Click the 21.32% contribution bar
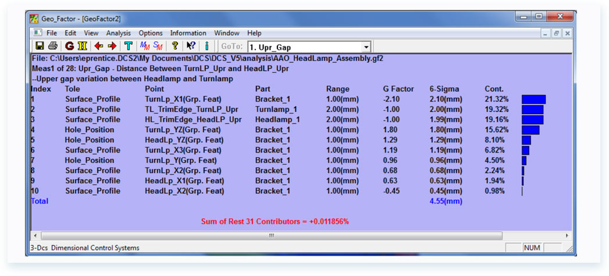 point(533,100)
